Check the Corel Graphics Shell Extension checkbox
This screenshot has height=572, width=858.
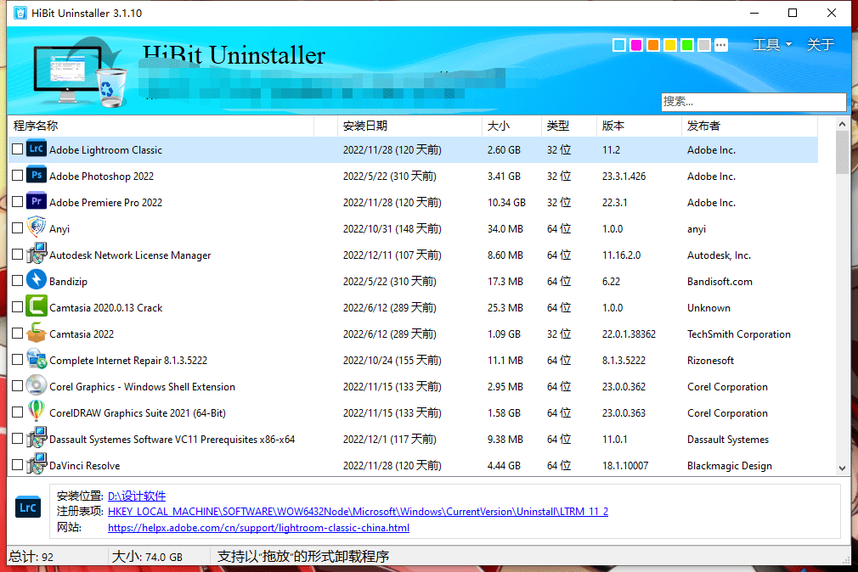tap(18, 385)
